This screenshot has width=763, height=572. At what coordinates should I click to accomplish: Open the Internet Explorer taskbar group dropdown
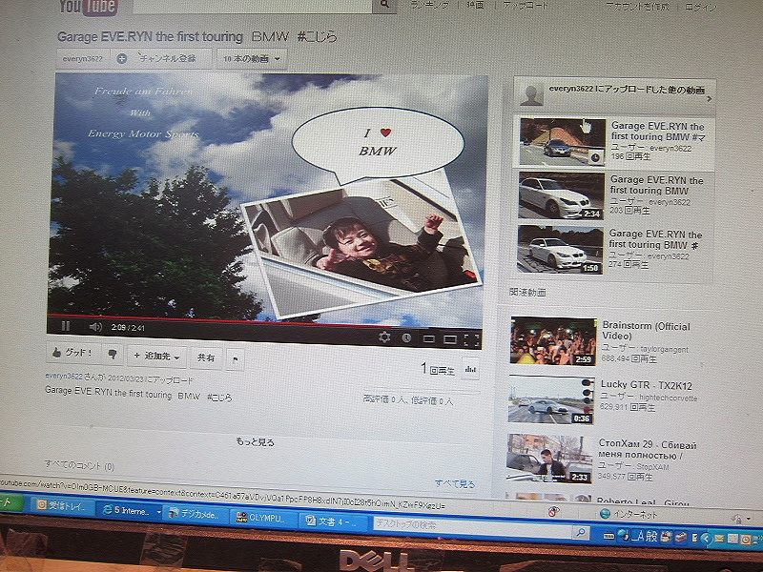[158, 512]
